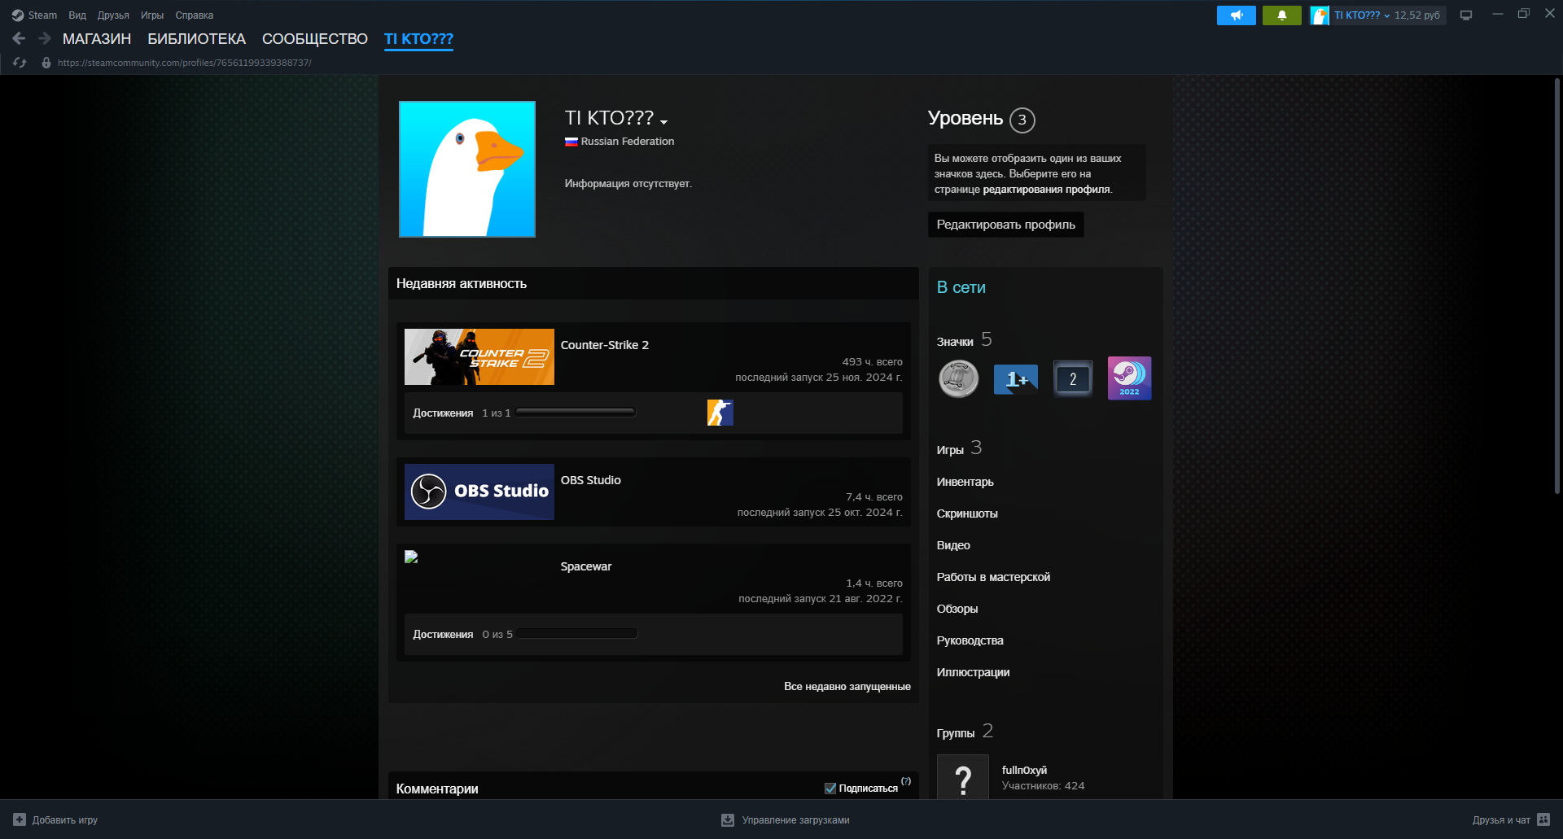Click the Counter-Strike 2 title text
The width and height of the screenshot is (1563, 839).
coord(605,345)
